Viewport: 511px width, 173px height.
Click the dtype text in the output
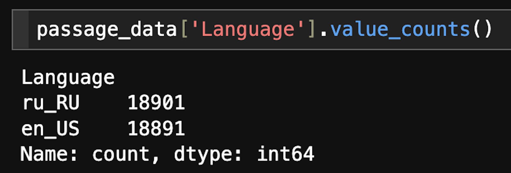[x=208, y=154]
